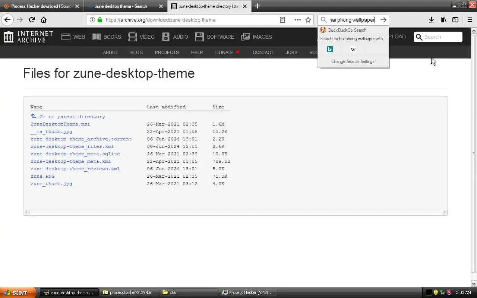This screenshot has height=298, width=477.
Task: Open the SOFTWARE section
Action: click(x=215, y=37)
